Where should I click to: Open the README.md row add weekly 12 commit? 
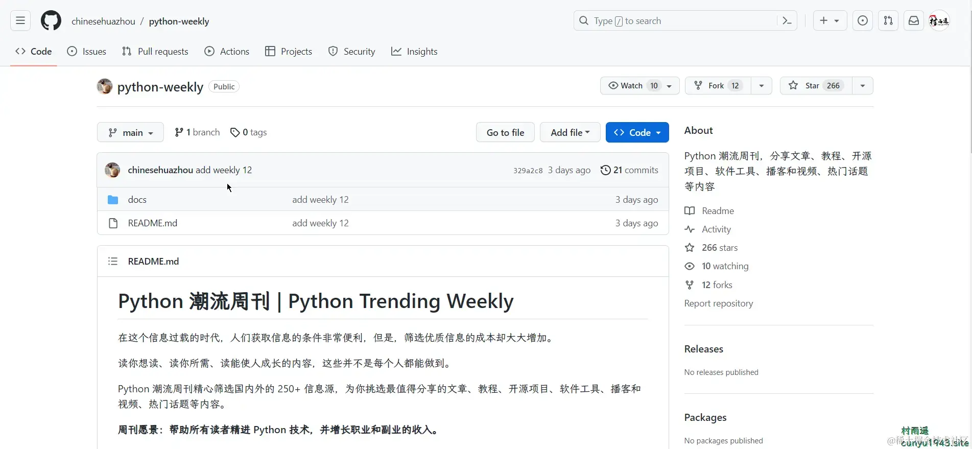coord(320,223)
